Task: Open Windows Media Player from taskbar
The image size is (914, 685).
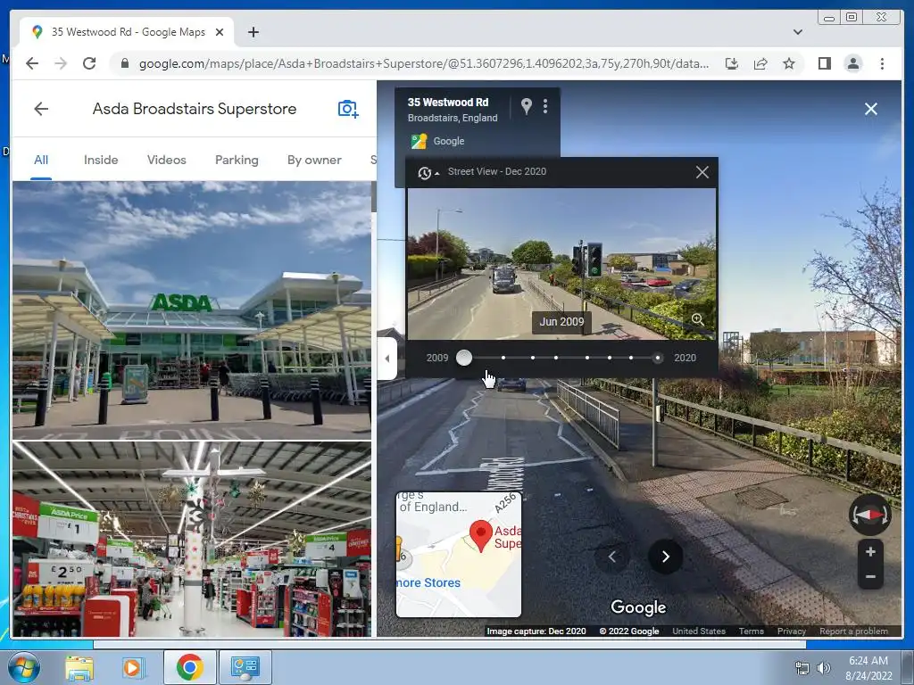Action: 132,667
